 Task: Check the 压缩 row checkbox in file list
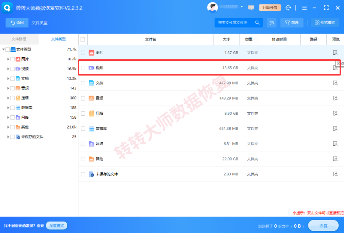[83, 114]
